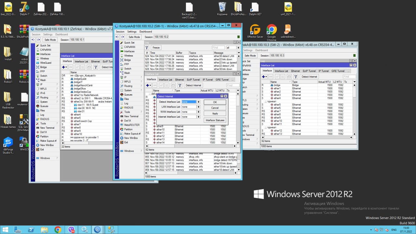The width and height of the screenshot is (416, 234).
Task: Click Apply in Detect Internet dialog
Action: click(x=215, y=113)
